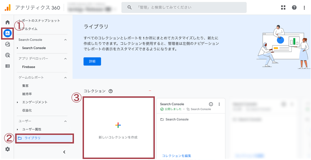Collapse the アプリ デベロッパー section

tap(65, 59)
